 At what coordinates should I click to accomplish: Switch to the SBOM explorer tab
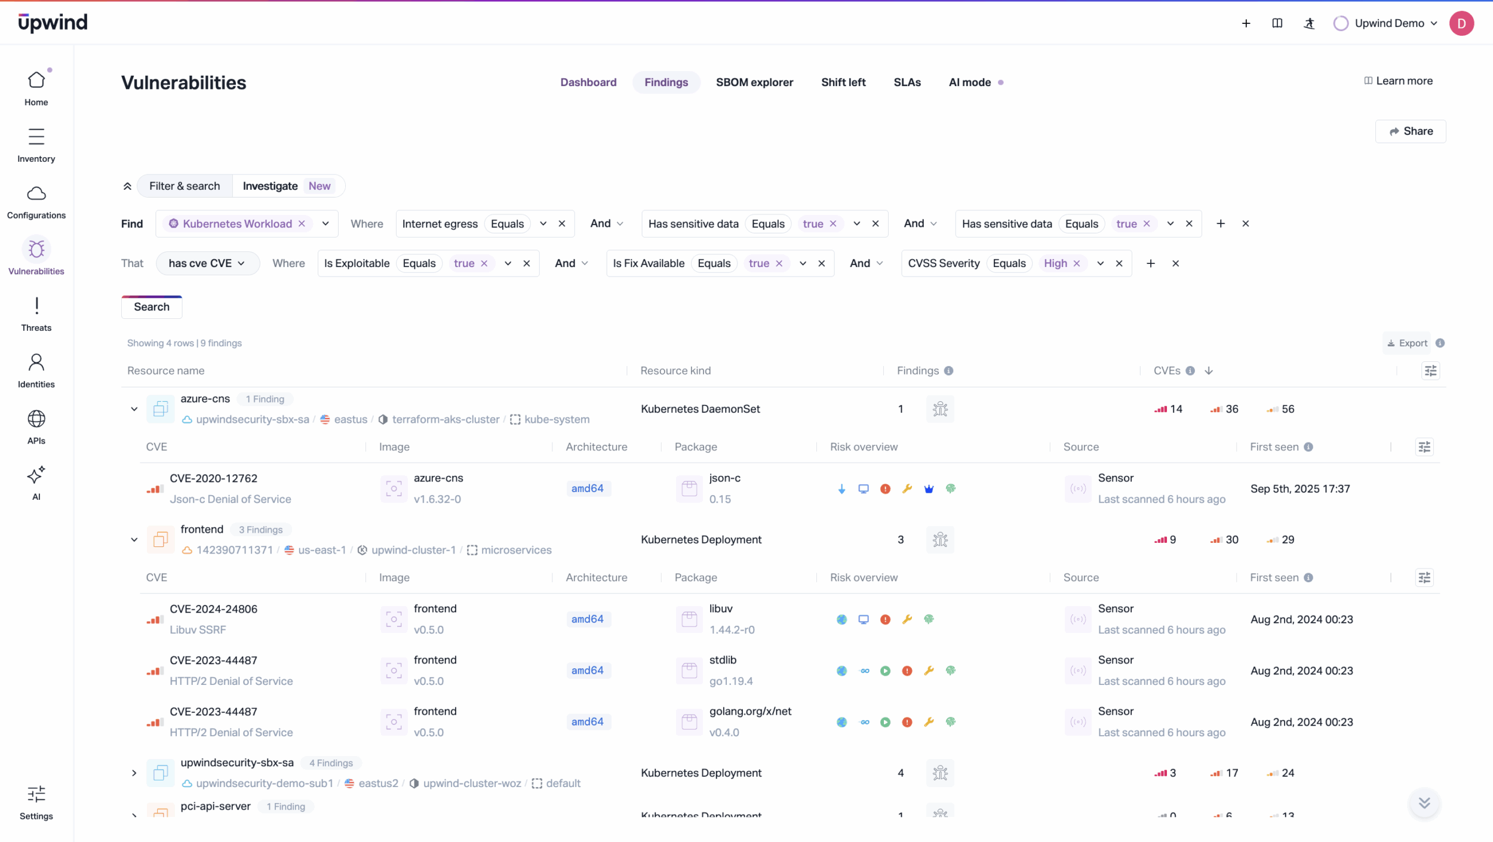click(x=754, y=82)
